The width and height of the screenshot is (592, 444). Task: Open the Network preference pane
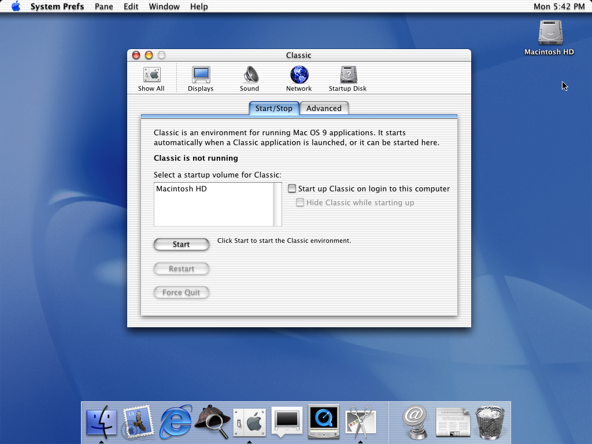pos(299,79)
